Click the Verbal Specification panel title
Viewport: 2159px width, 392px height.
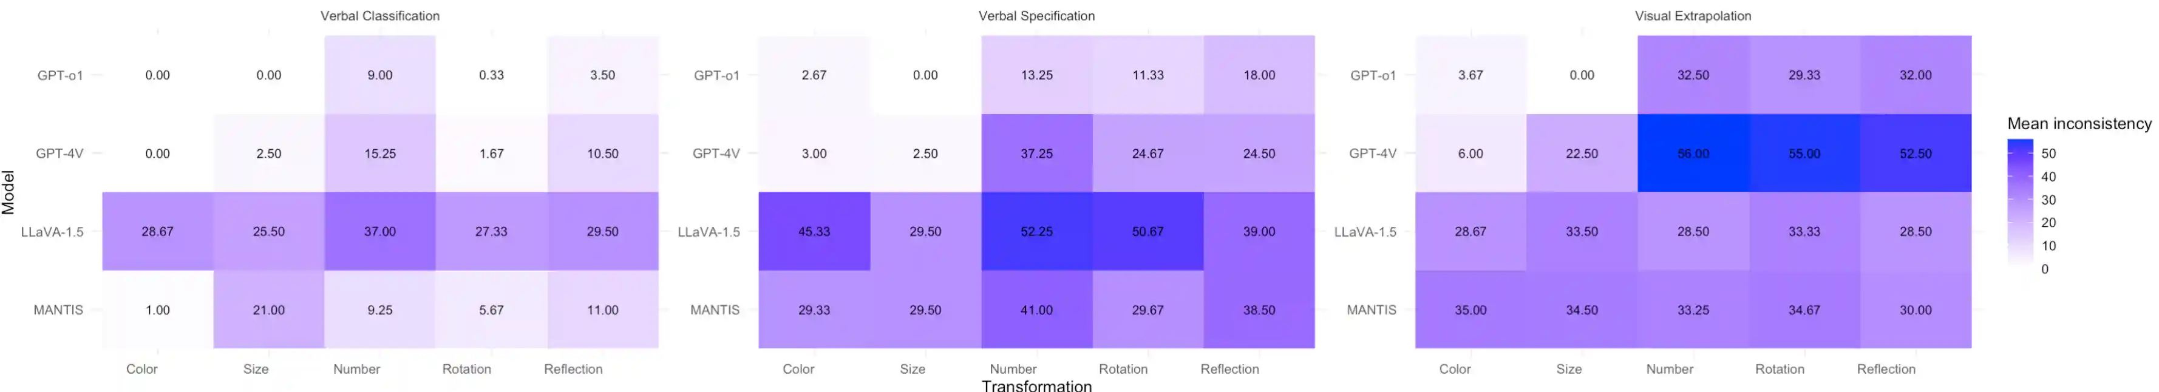[x=1036, y=16]
